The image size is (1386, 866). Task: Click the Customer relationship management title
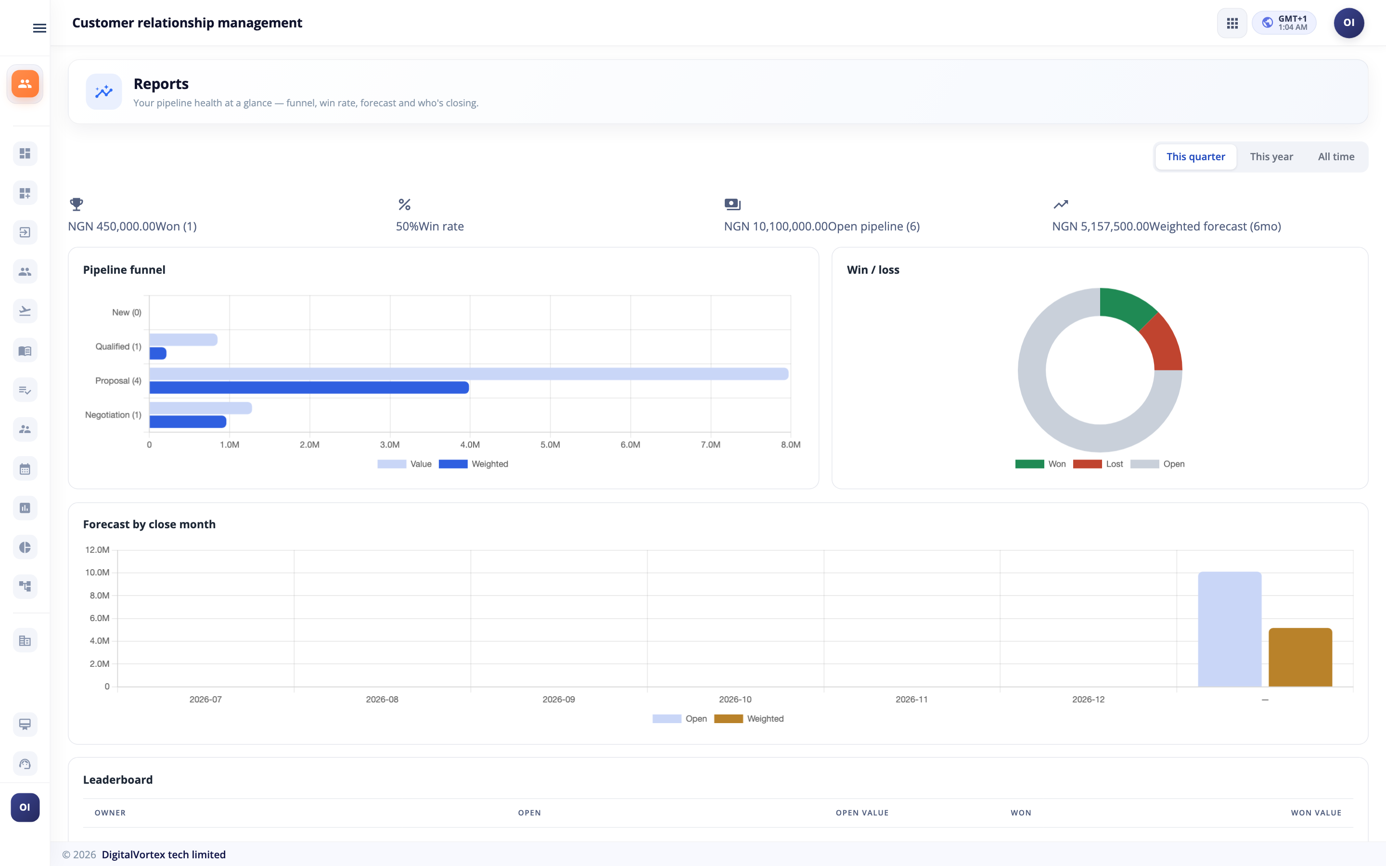[187, 23]
